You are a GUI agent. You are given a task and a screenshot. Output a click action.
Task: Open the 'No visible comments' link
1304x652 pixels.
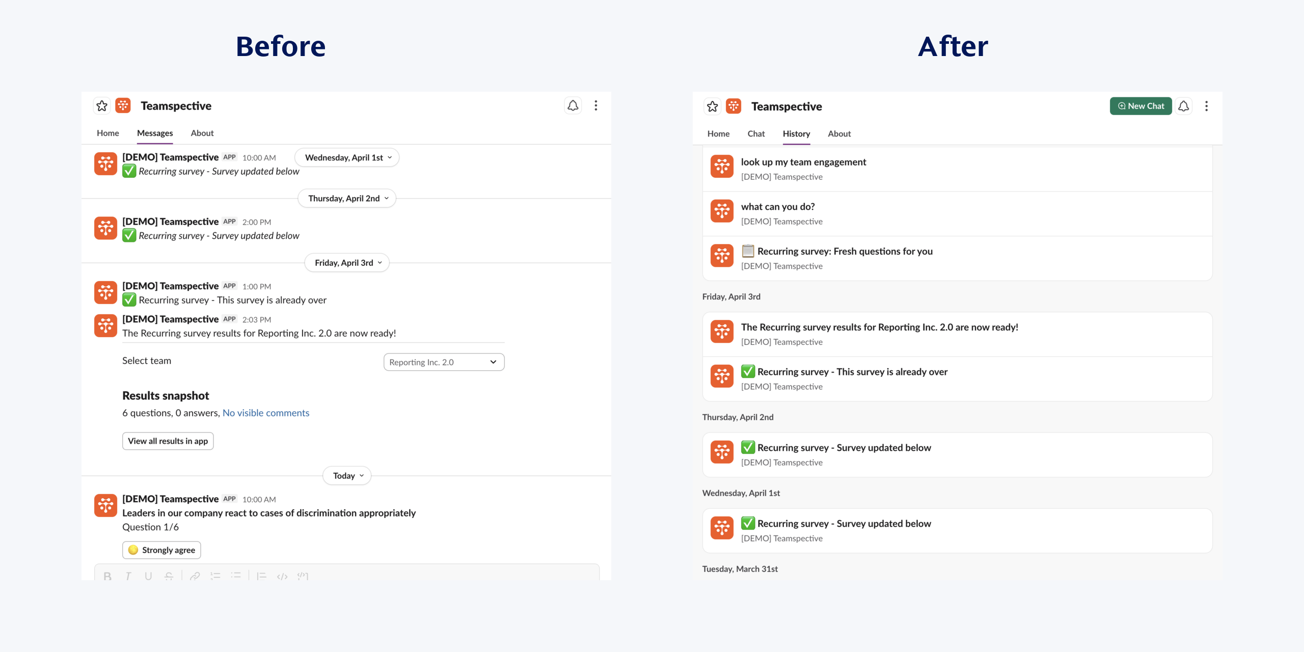265,413
